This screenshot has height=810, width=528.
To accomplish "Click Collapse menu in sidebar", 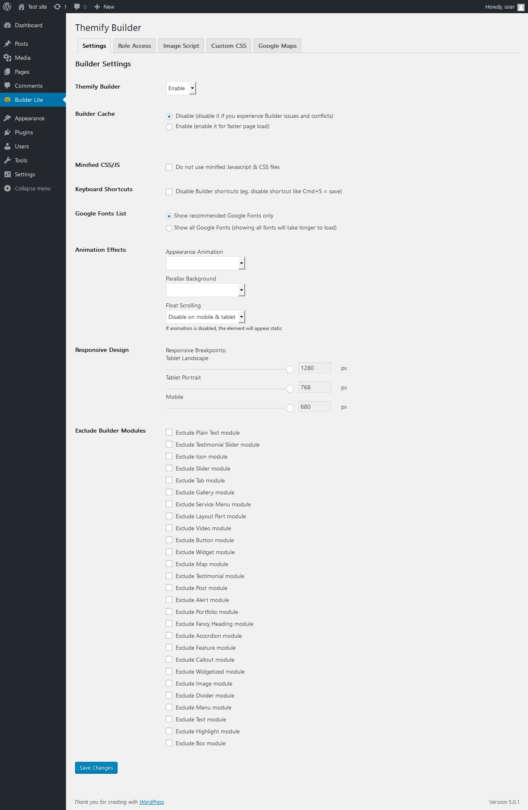I will [x=33, y=188].
